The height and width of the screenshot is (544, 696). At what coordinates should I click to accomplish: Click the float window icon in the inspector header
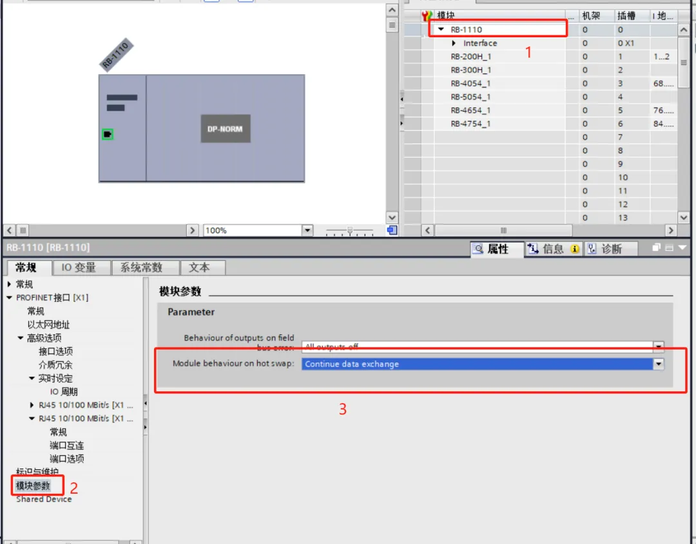tap(656, 248)
